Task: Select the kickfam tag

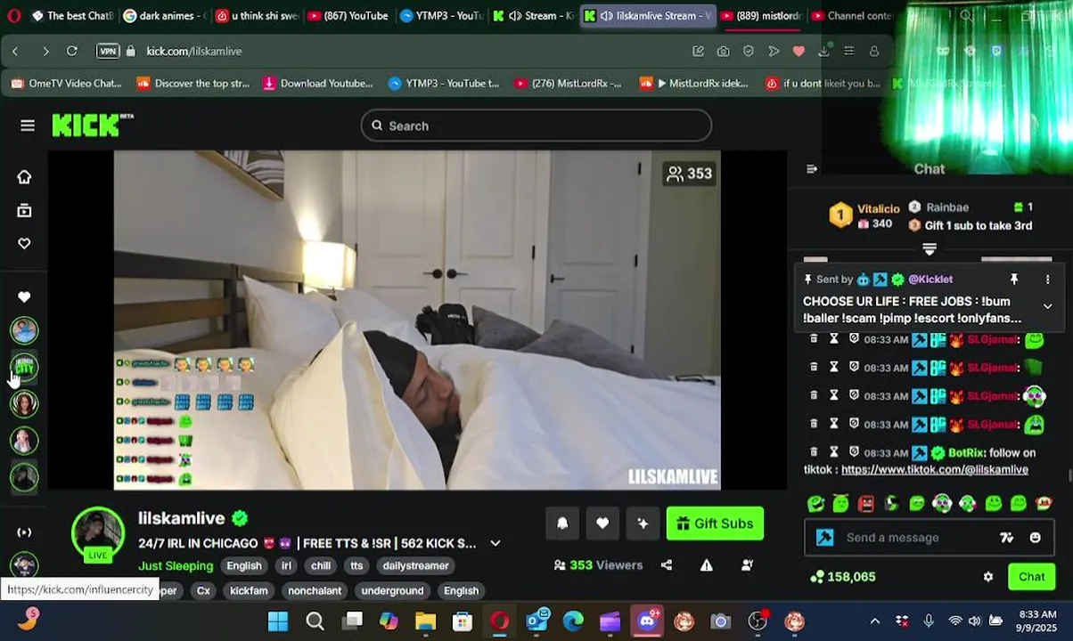Action: click(x=249, y=590)
